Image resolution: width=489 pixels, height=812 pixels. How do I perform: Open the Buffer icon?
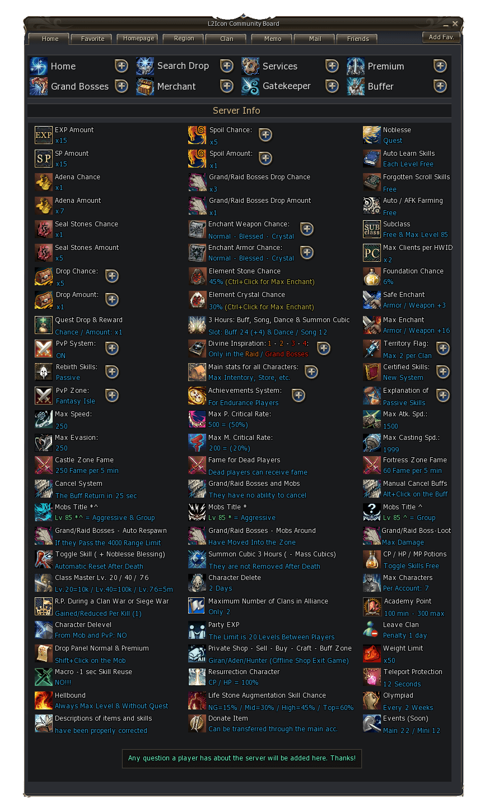[356, 86]
